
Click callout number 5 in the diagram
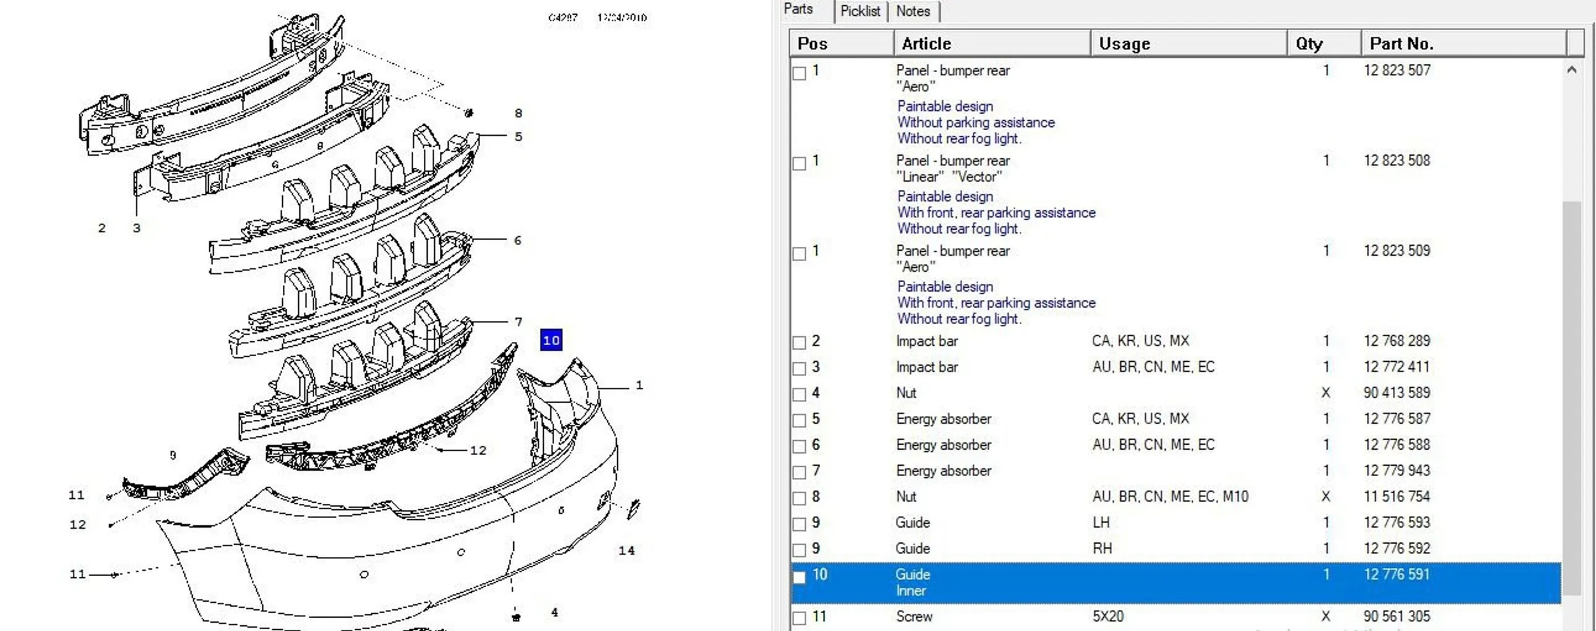518,137
